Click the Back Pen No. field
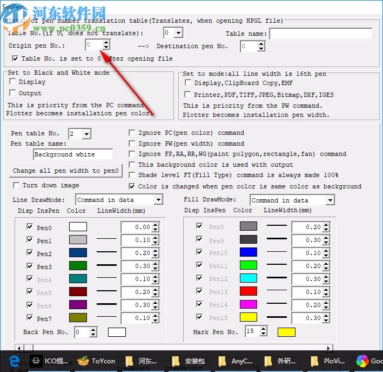This screenshot has width=383, height=372. (x=82, y=332)
